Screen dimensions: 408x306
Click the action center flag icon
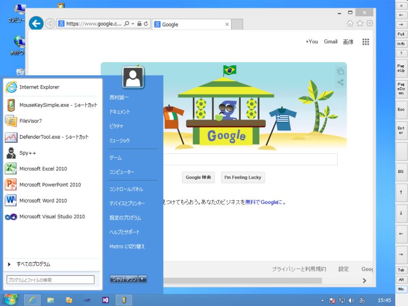332,300
